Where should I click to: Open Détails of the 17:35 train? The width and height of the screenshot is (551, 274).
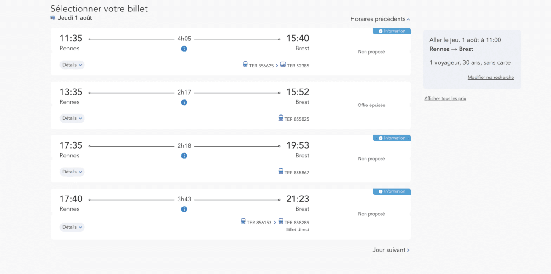click(72, 172)
